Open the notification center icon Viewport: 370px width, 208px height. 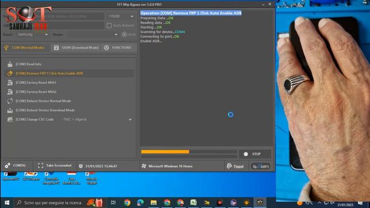(360, 203)
